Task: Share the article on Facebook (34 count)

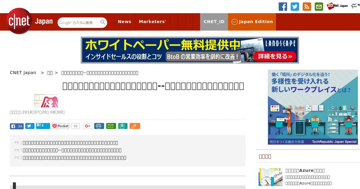Action: 17,126
